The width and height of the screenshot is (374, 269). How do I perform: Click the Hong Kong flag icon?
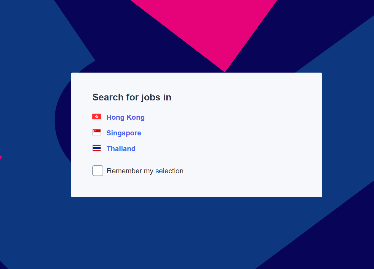point(97,117)
